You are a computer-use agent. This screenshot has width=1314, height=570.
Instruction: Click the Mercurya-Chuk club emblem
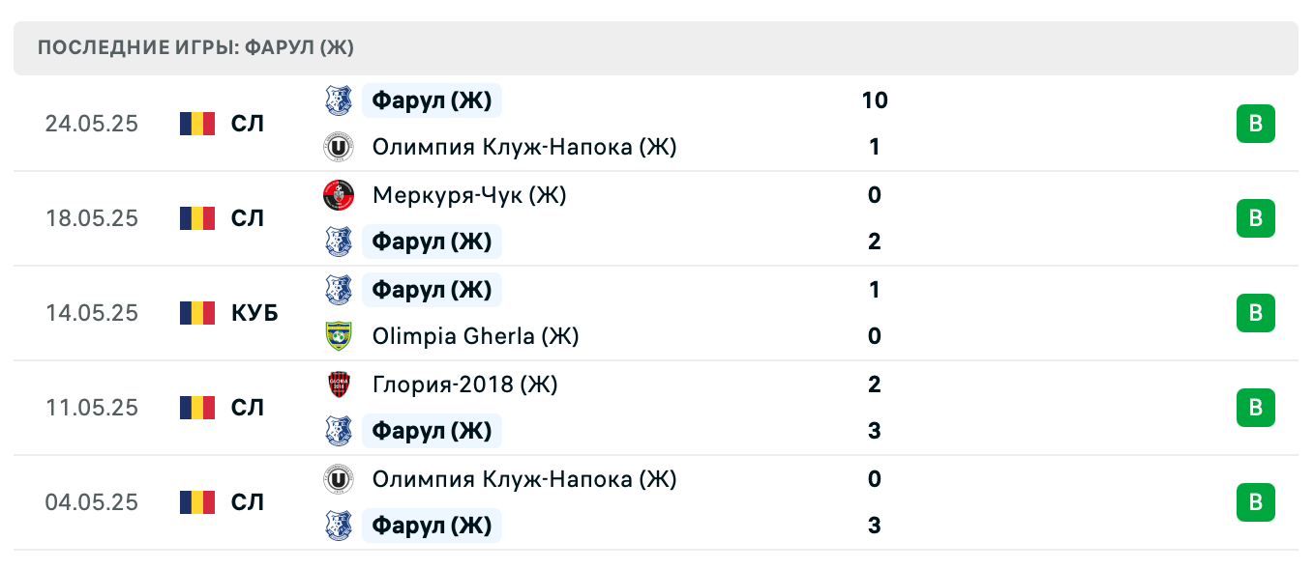pyautogui.click(x=338, y=195)
